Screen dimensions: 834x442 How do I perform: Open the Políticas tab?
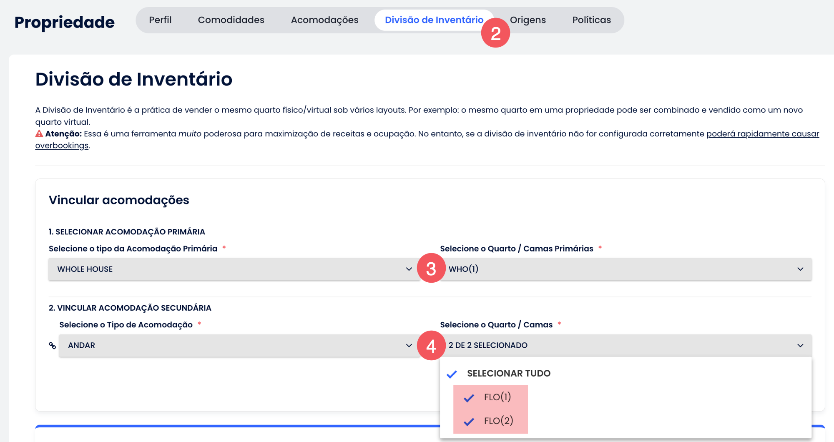(x=591, y=20)
